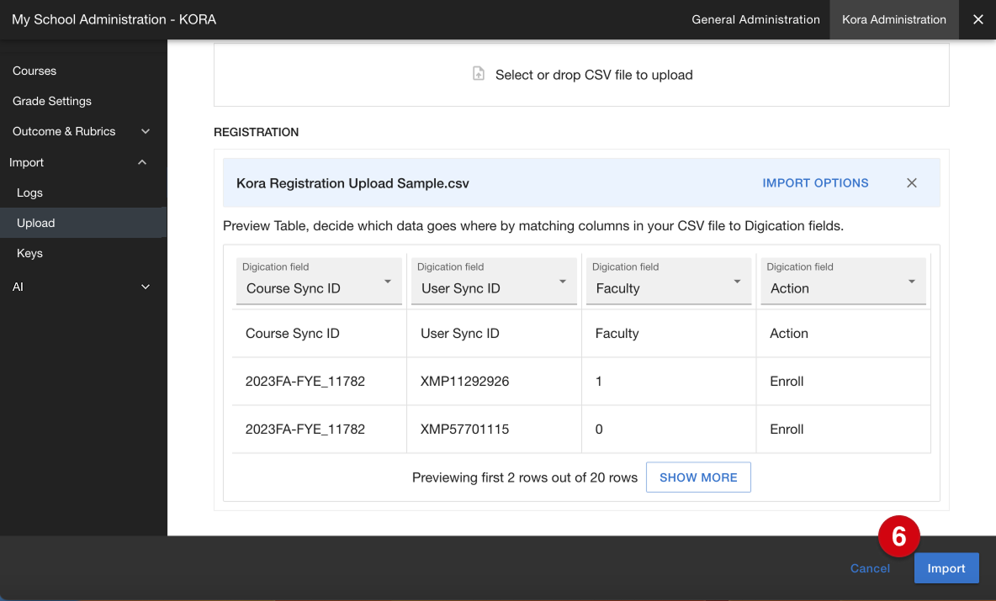Click the CSV upload file icon

[x=479, y=74]
